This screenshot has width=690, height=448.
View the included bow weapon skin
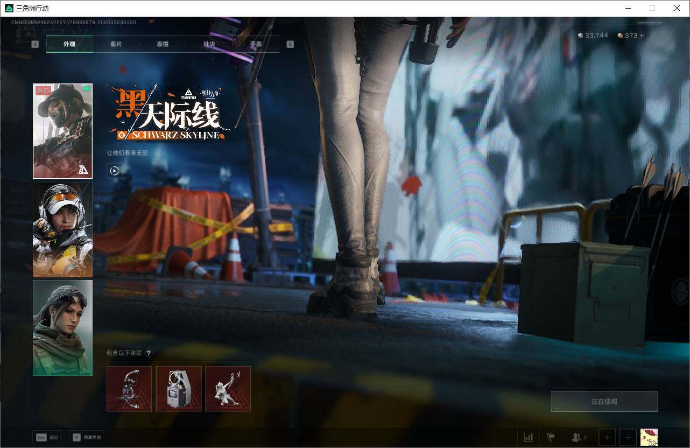click(129, 389)
